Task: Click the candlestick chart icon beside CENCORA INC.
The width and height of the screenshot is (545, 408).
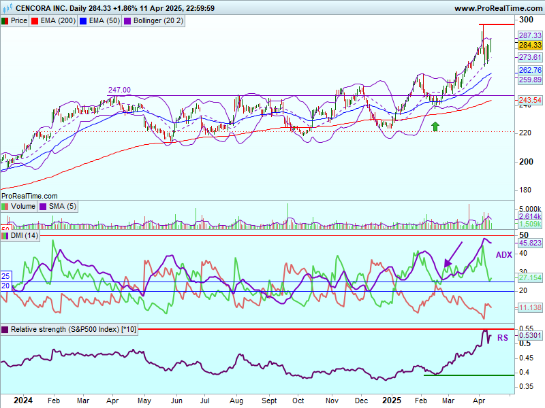Action: [7, 8]
